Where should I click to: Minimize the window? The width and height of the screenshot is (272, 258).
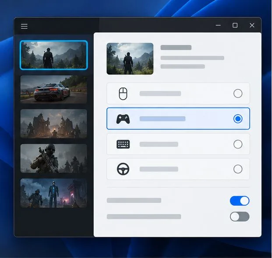point(218,25)
